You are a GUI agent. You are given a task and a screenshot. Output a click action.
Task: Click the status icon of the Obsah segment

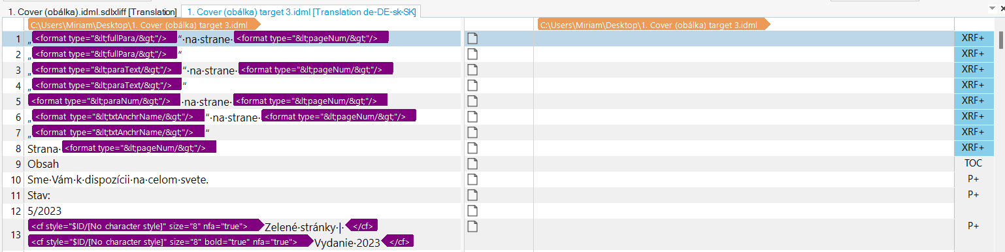pos(472,163)
